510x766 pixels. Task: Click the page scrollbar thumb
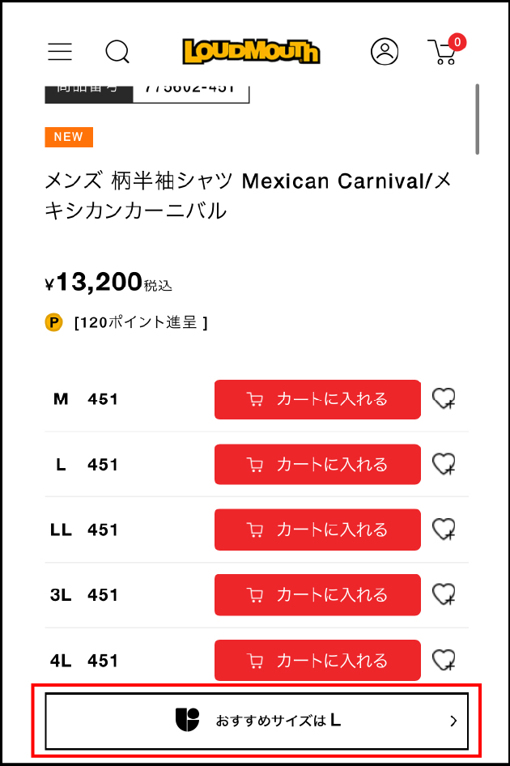pos(478,118)
